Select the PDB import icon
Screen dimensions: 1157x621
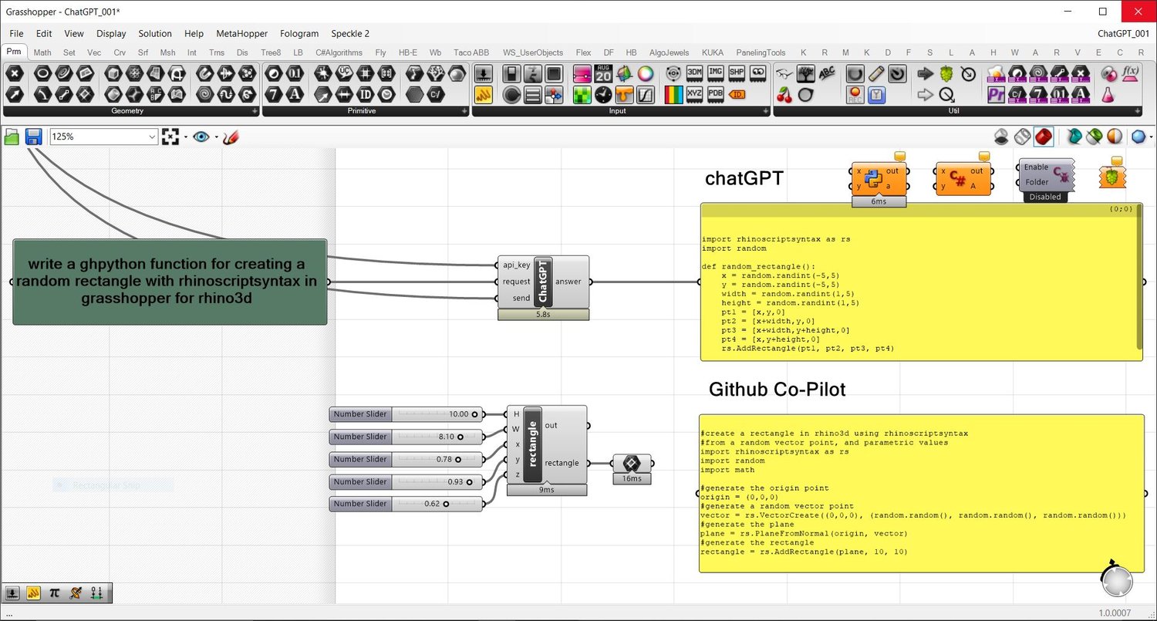click(x=716, y=94)
